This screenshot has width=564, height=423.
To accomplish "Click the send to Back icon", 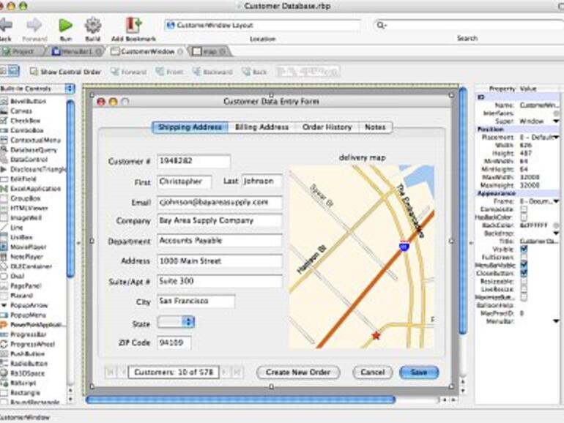I will [246, 72].
